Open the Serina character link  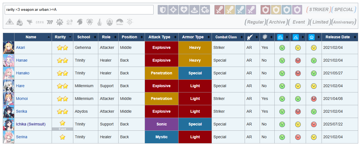click(21, 137)
